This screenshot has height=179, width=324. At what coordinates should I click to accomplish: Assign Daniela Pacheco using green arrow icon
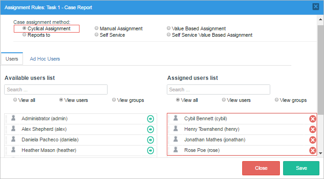tap(150, 140)
